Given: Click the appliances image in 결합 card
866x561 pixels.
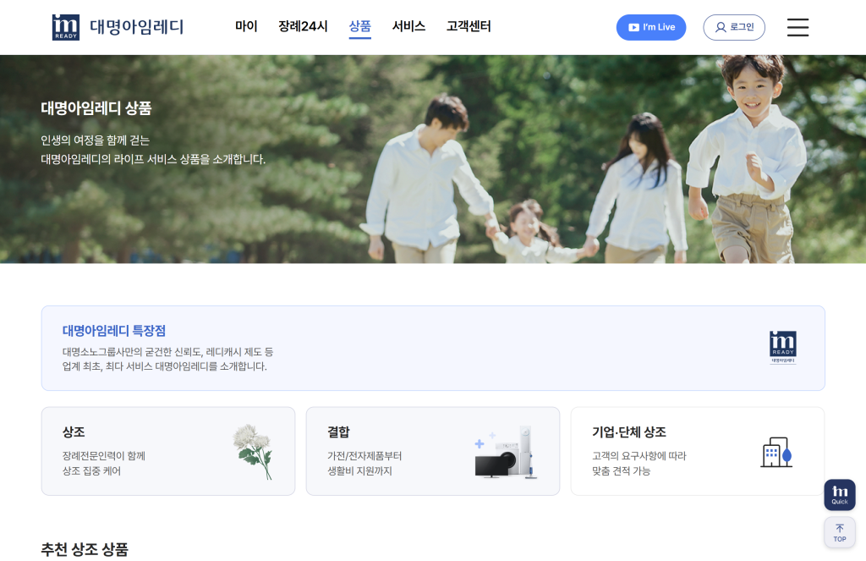Looking at the screenshot, I should tap(506, 453).
